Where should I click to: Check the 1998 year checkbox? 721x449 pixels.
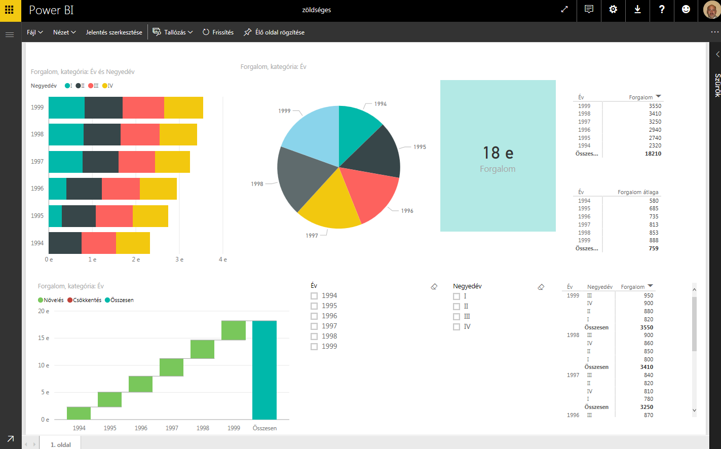[314, 336]
